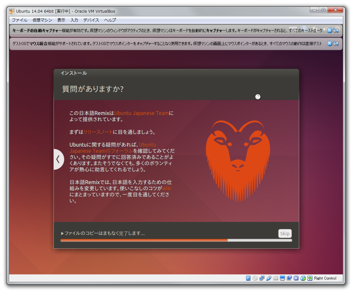Click the 質問がありますか? heading

point(93,89)
